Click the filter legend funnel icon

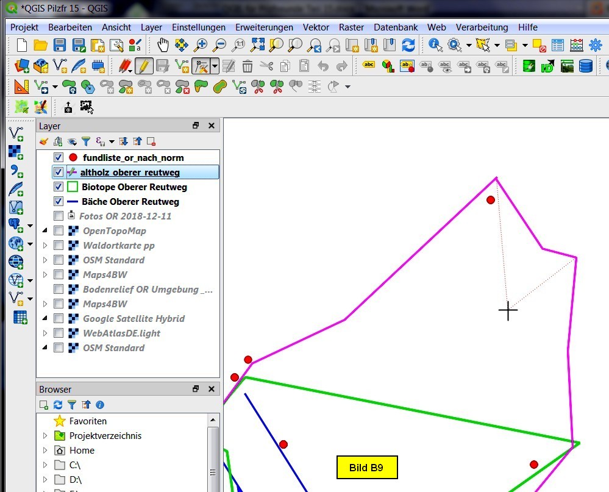coord(86,141)
